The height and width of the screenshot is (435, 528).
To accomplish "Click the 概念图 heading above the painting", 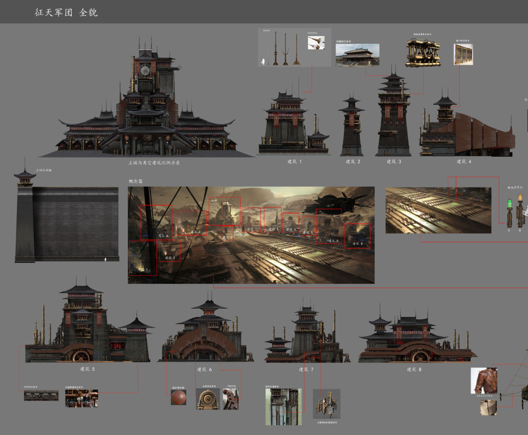I will click(136, 181).
